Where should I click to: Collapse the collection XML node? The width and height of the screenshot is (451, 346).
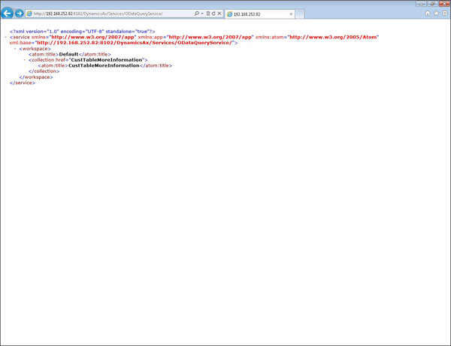(25, 60)
